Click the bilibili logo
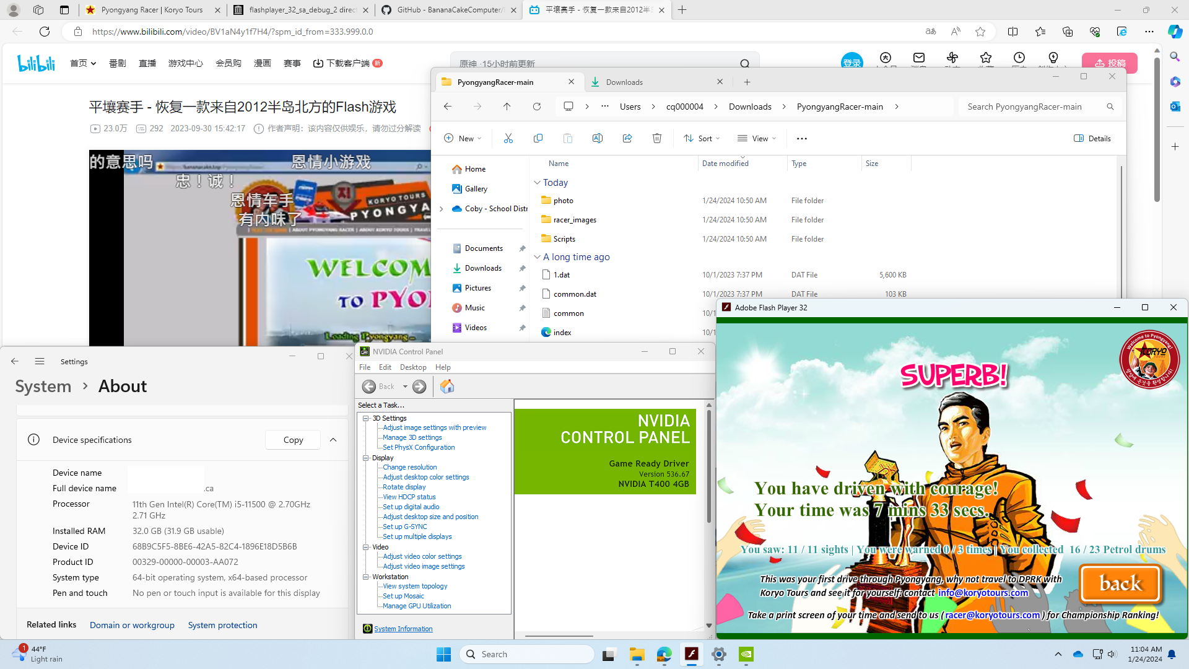Image resolution: width=1189 pixels, height=669 pixels. click(36, 63)
